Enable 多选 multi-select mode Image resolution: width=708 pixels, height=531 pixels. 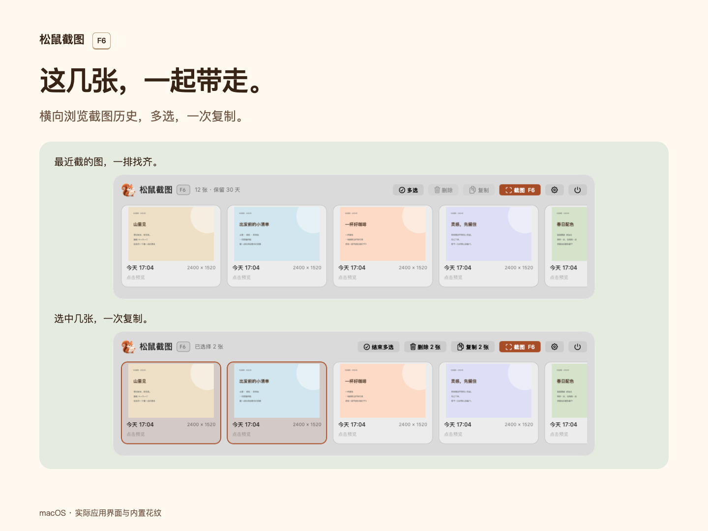click(408, 190)
